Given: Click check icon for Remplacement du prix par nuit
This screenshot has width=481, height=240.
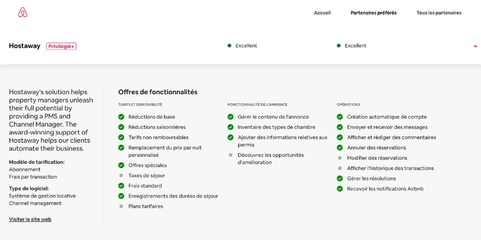Looking at the screenshot, I should click(x=121, y=148).
